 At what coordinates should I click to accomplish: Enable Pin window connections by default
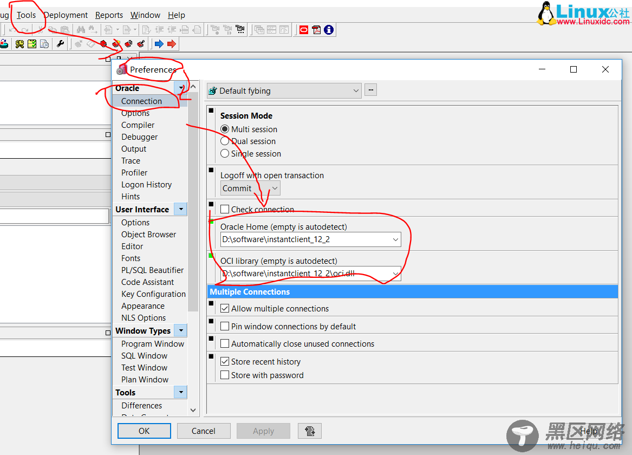225,326
